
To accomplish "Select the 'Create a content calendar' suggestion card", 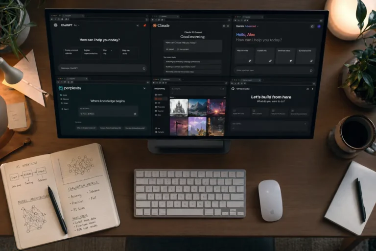I will tap(71, 52).
